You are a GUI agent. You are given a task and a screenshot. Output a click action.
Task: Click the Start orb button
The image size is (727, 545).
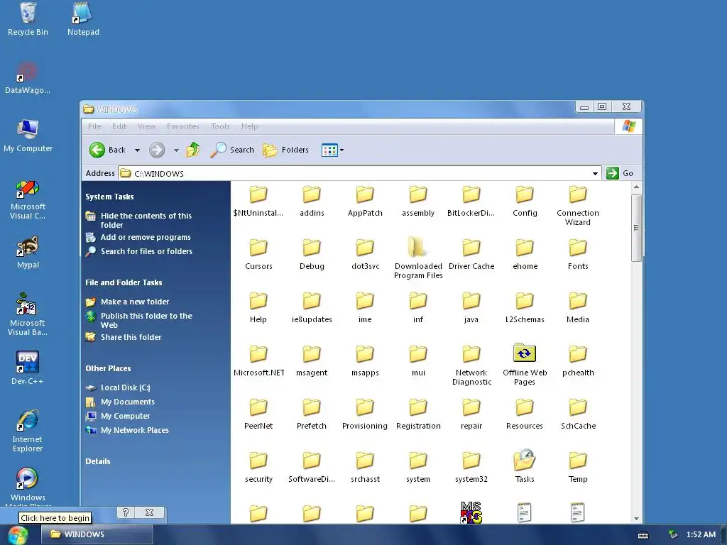point(18,535)
